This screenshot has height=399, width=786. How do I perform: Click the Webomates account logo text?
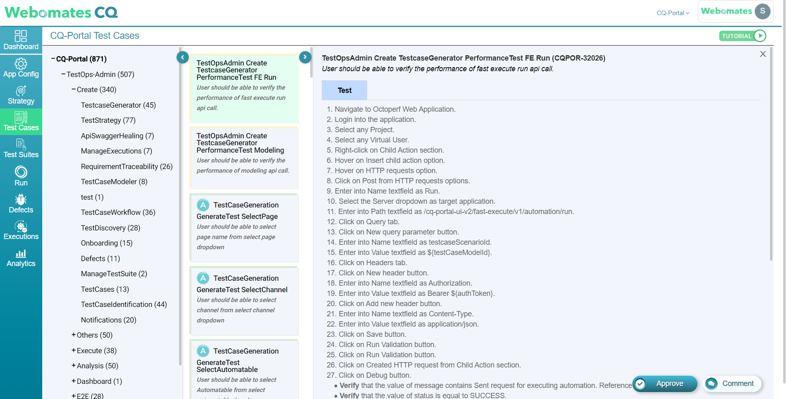[x=726, y=11]
